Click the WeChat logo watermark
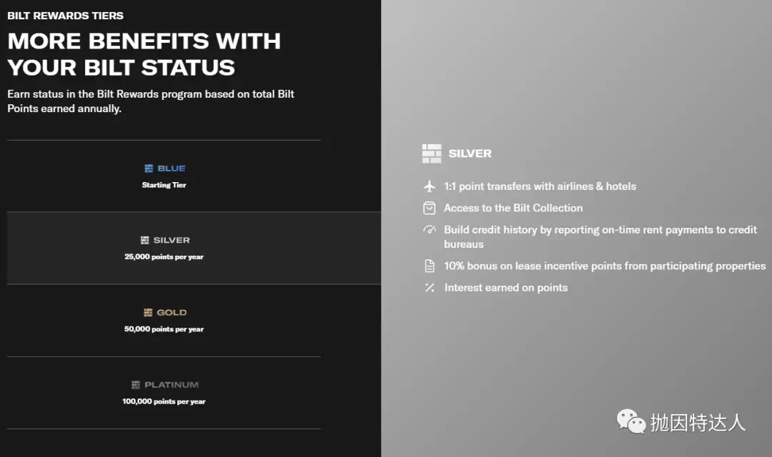772x457 pixels. [630, 421]
